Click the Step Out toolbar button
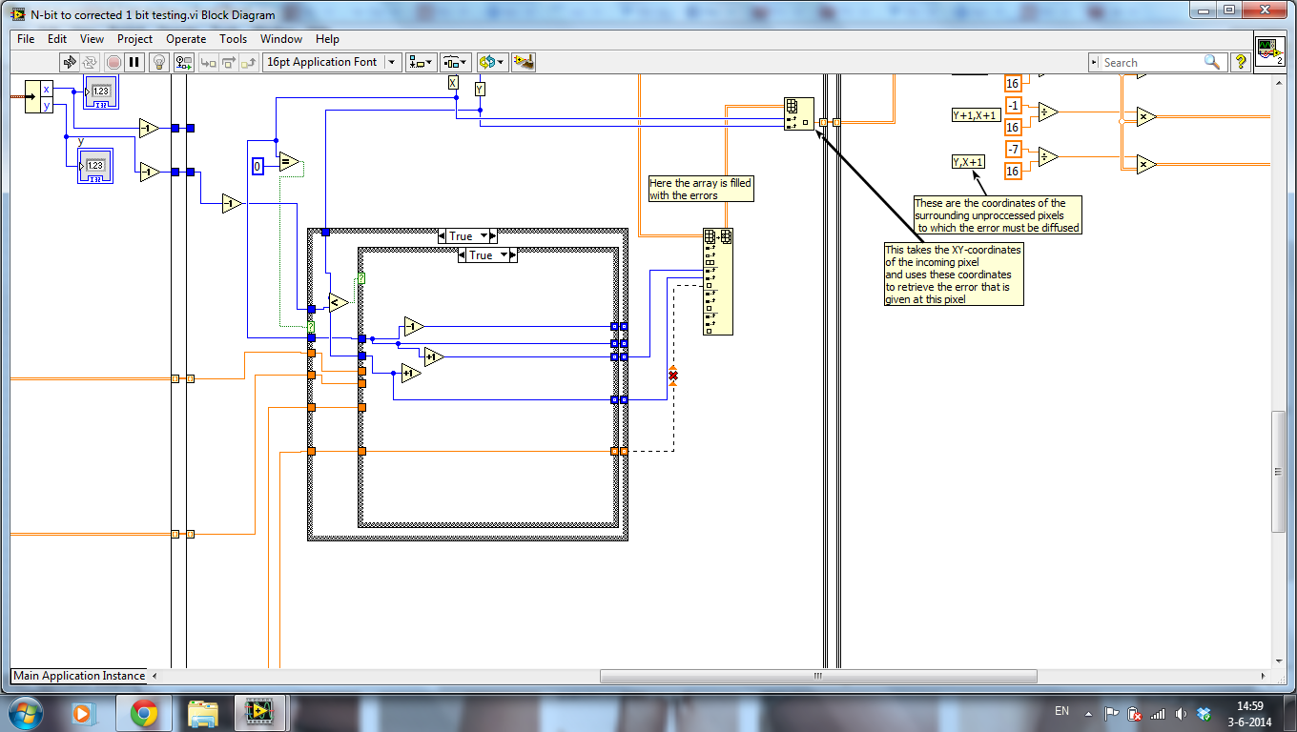The height and width of the screenshot is (732, 1297). tap(249, 62)
